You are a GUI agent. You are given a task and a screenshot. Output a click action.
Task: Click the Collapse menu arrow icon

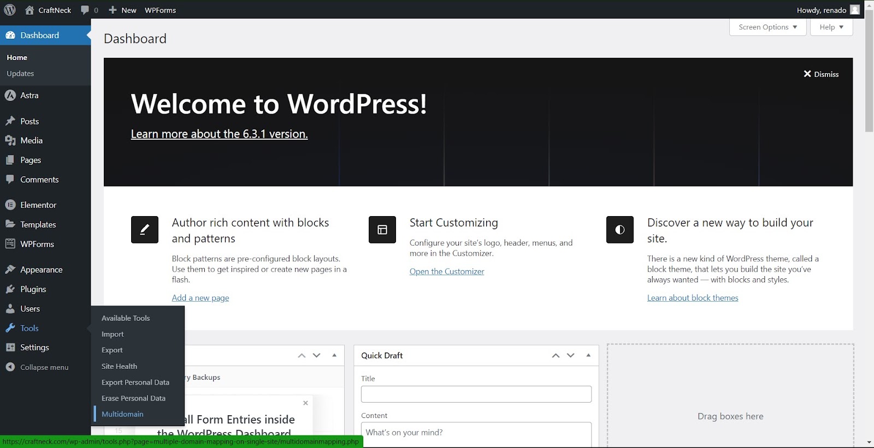click(x=10, y=367)
